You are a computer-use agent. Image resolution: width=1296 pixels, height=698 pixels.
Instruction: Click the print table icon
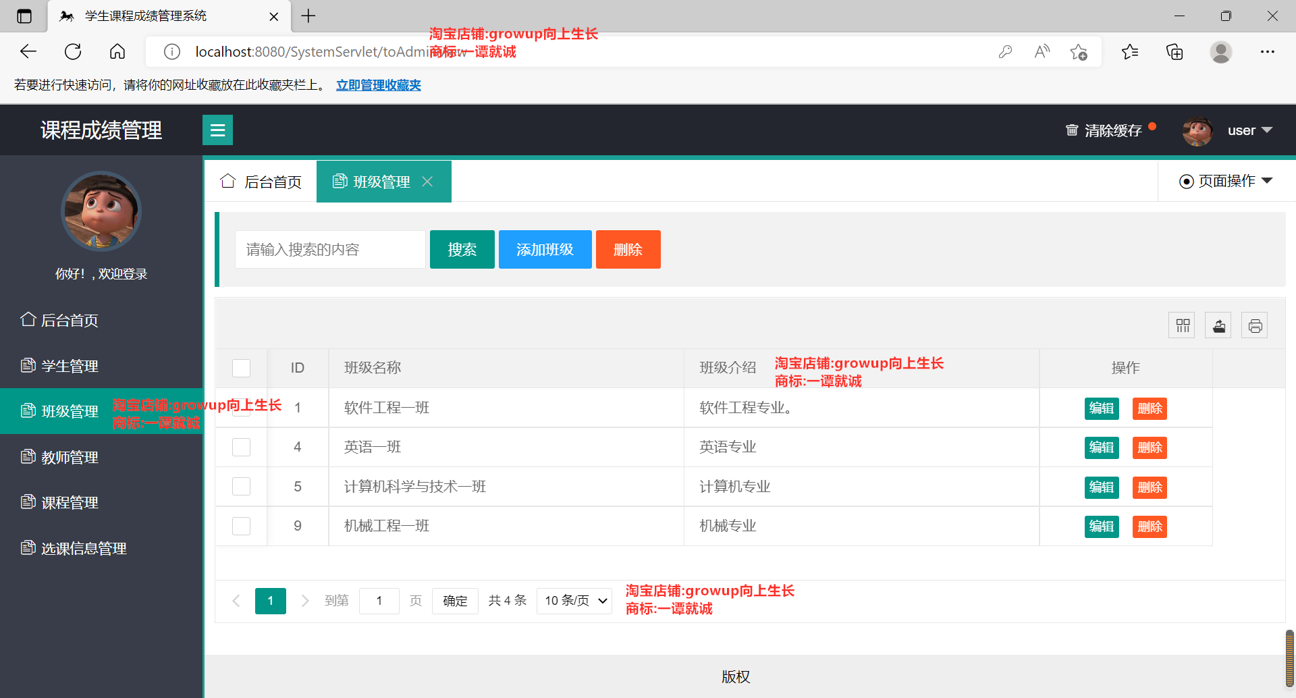point(1255,325)
